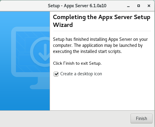Click the empty gray footer beside Finish
The image size is (155, 127).
64,119
